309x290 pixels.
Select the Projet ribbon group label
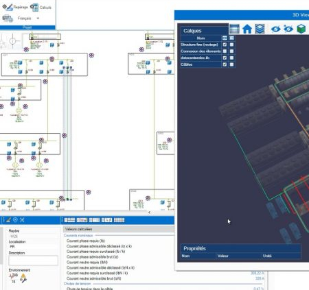point(27,27)
